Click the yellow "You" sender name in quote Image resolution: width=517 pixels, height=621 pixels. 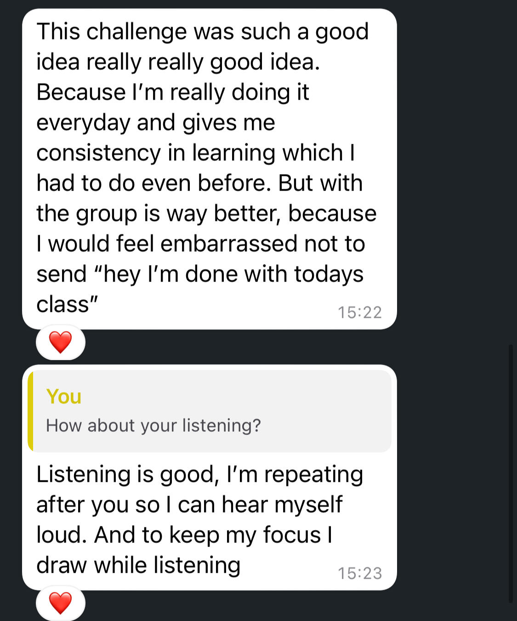click(64, 396)
